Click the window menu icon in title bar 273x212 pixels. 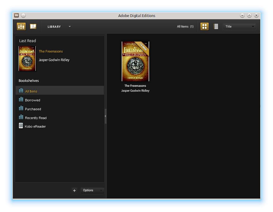click(16, 15)
